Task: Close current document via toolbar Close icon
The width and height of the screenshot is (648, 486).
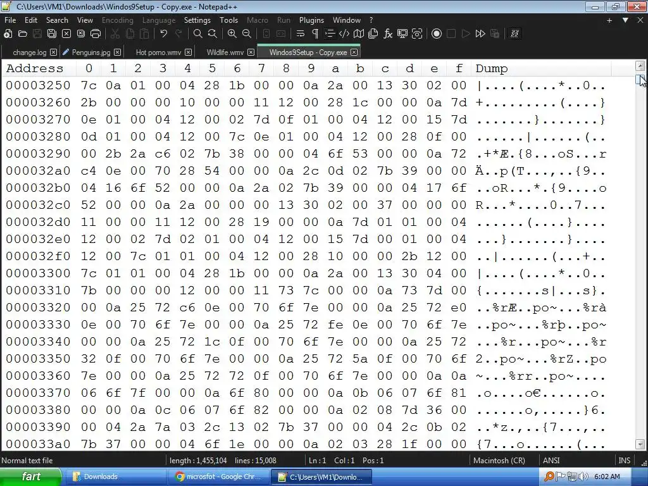Action: pyautogui.click(x=66, y=34)
